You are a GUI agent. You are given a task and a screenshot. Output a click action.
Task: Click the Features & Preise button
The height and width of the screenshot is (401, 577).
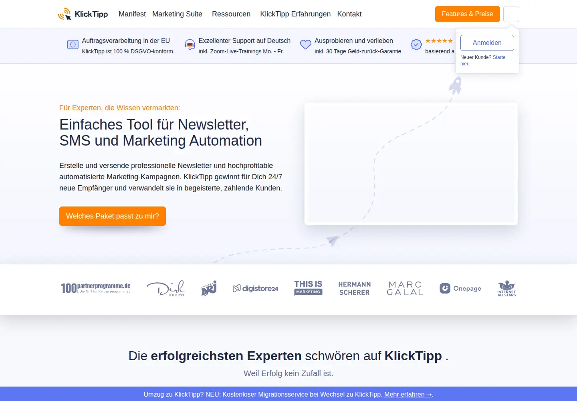pos(467,14)
